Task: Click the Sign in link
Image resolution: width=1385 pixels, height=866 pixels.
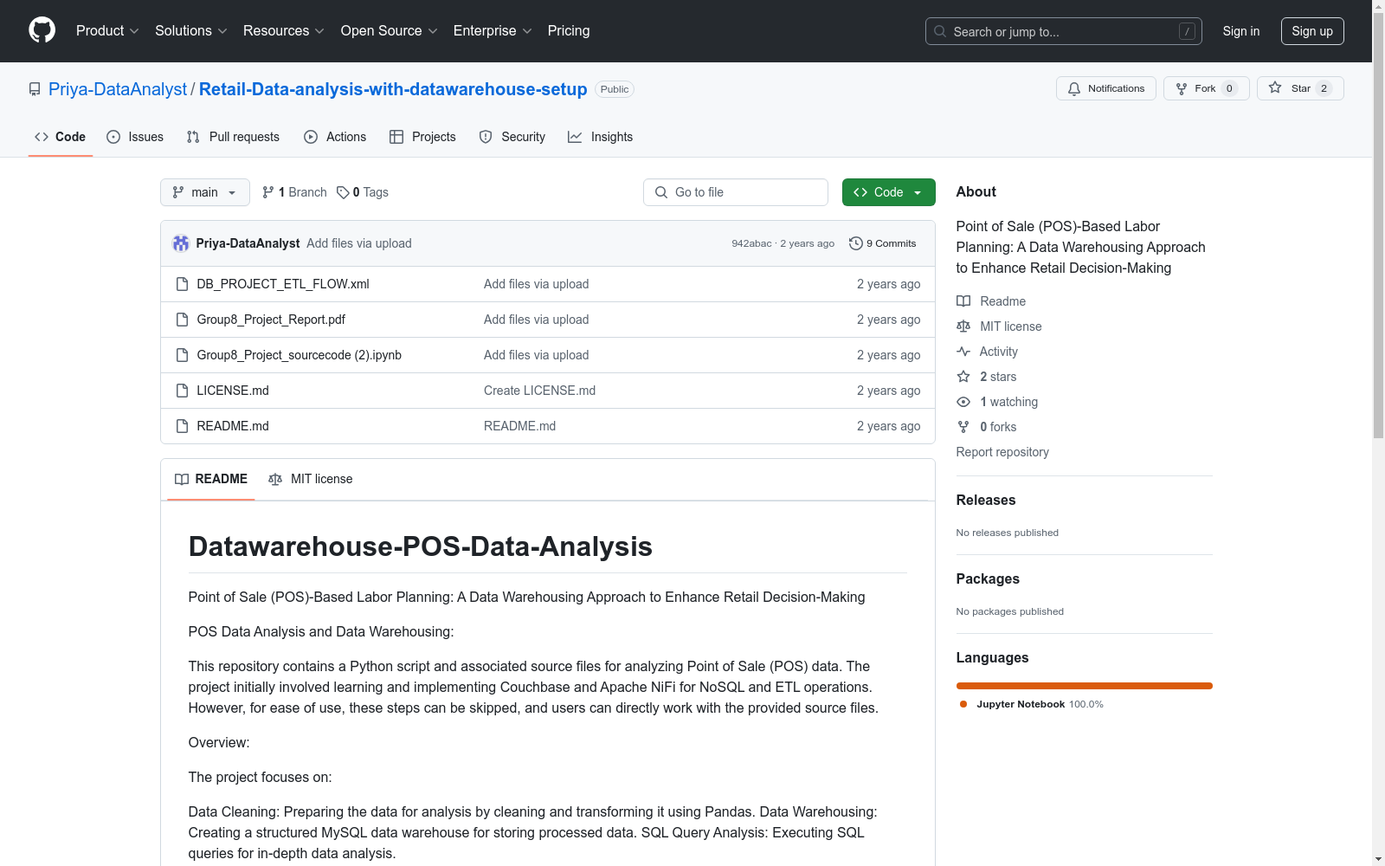Action: (x=1241, y=31)
